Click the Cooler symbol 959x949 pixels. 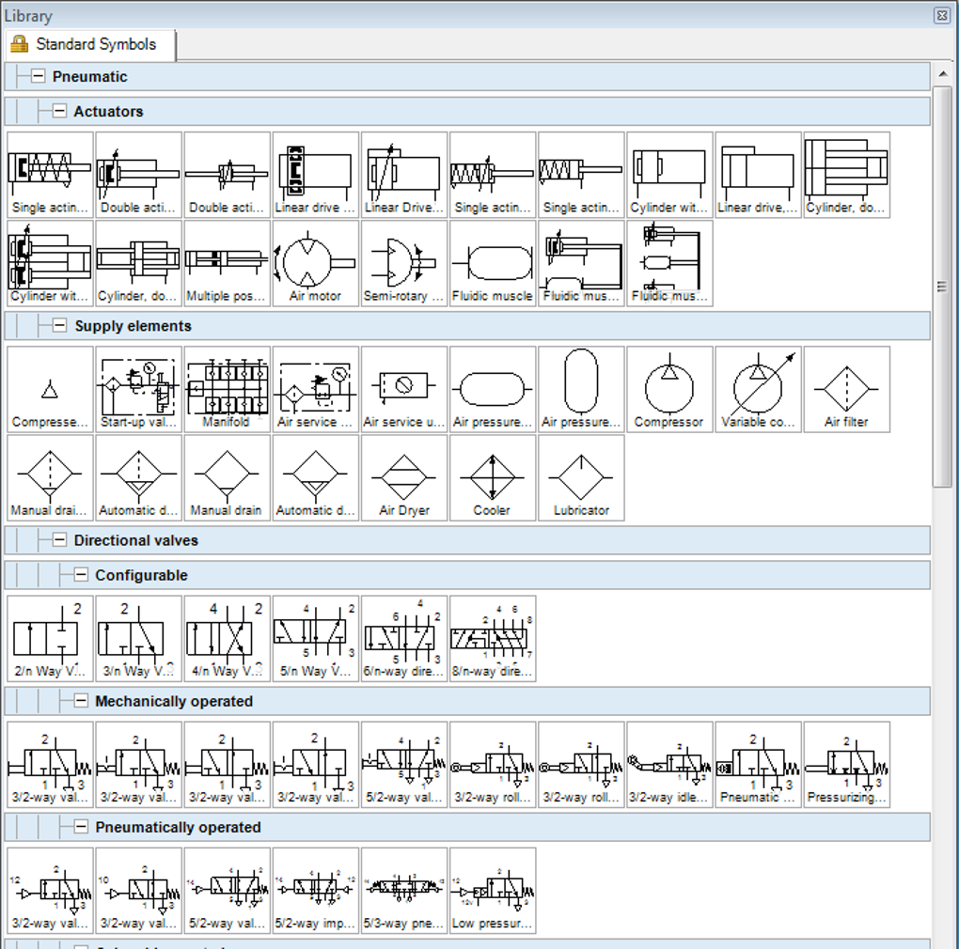click(x=492, y=477)
